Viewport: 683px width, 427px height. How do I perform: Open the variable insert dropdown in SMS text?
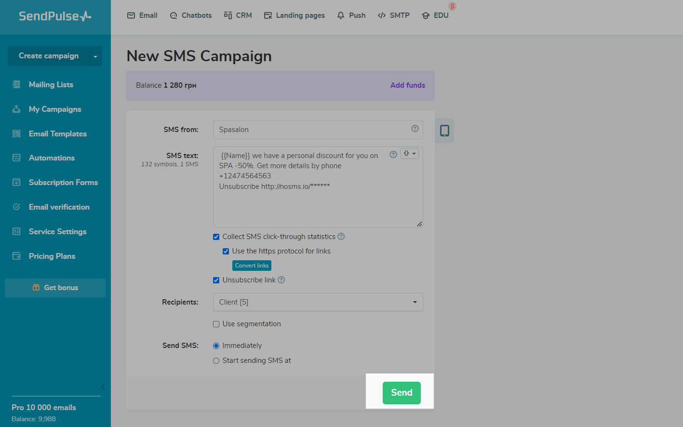click(410, 153)
